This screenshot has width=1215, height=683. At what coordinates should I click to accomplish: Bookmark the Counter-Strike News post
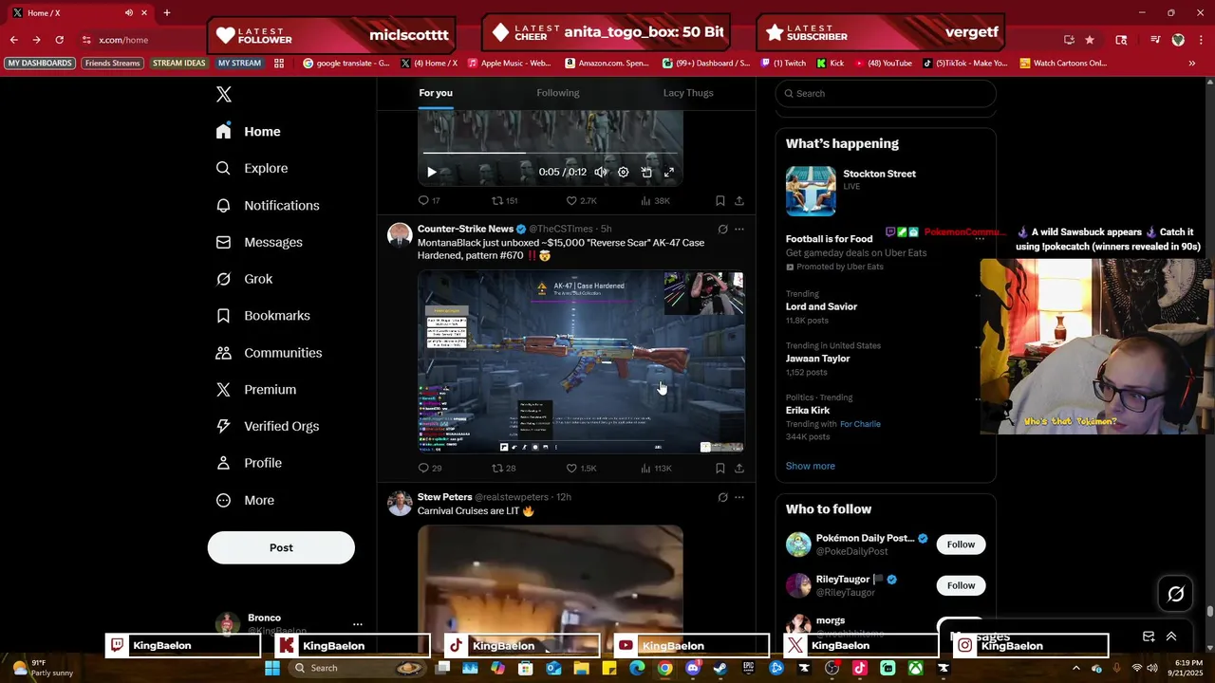720,468
